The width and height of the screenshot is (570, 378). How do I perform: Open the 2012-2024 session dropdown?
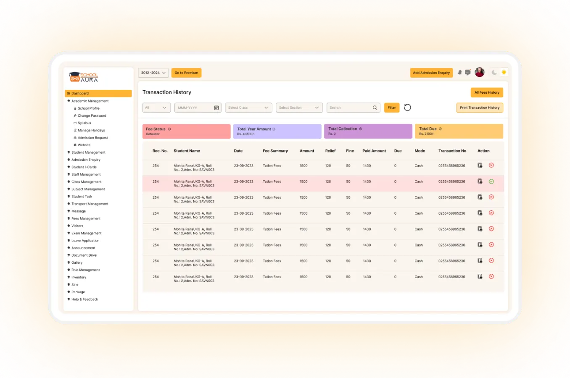coord(153,73)
